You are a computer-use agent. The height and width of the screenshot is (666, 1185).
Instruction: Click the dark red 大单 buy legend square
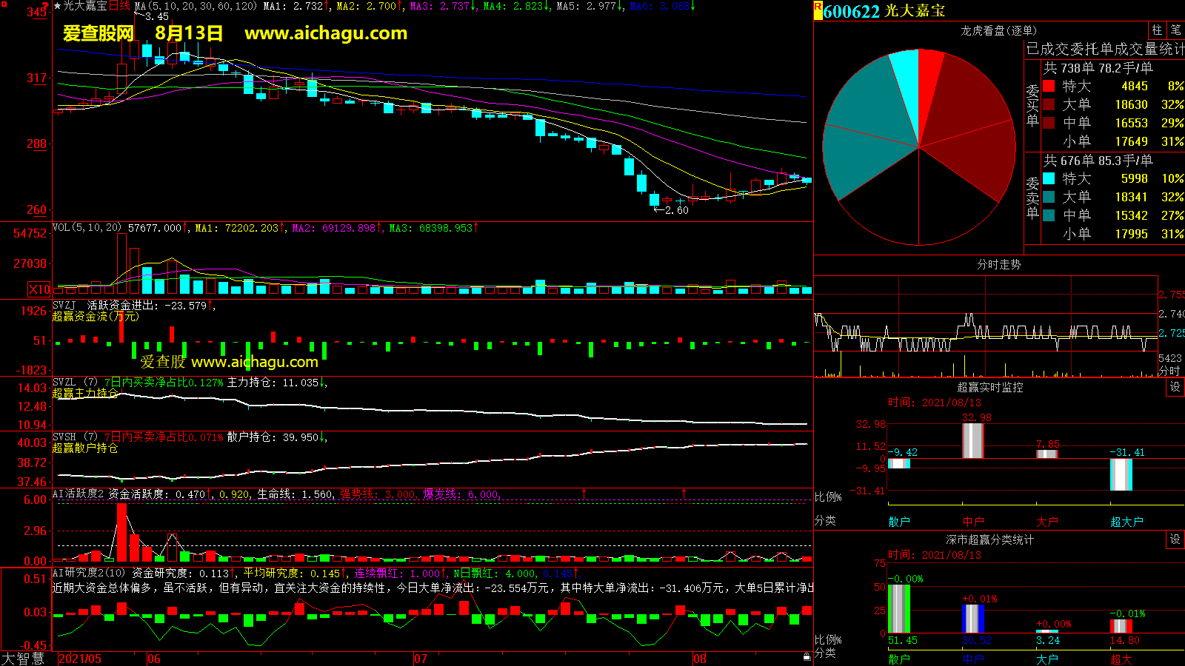(1049, 104)
